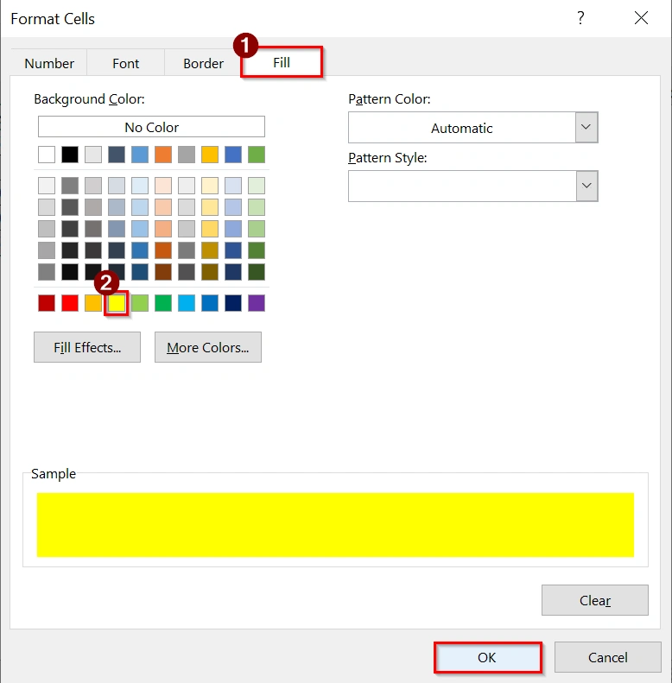
Task: Choose No Color background option
Action: coord(151,127)
